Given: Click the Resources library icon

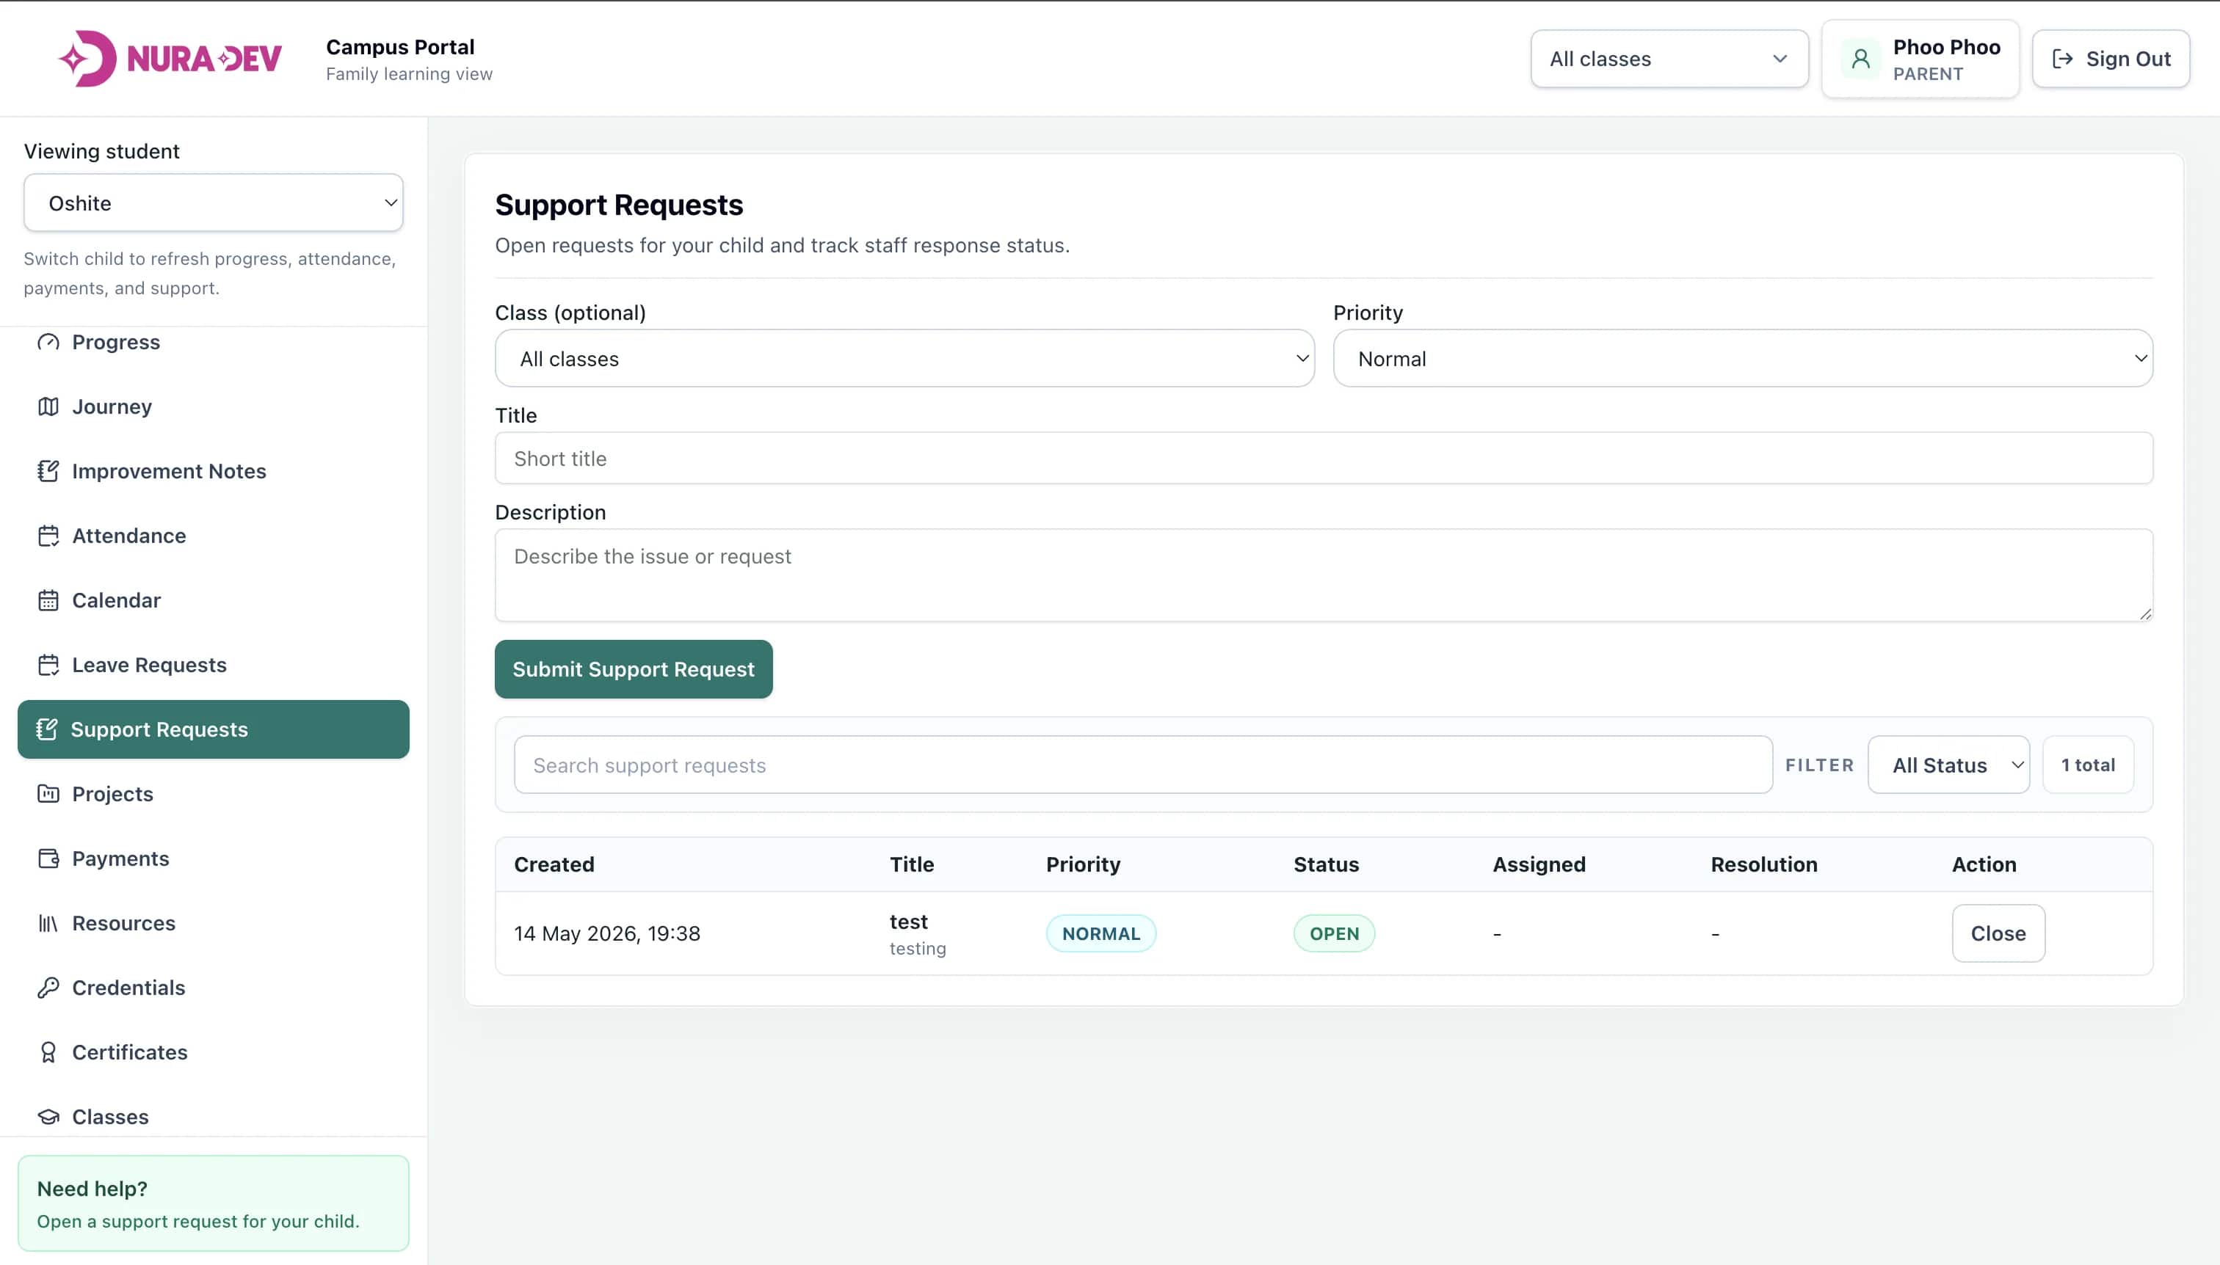Looking at the screenshot, I should tap(48, 924).
